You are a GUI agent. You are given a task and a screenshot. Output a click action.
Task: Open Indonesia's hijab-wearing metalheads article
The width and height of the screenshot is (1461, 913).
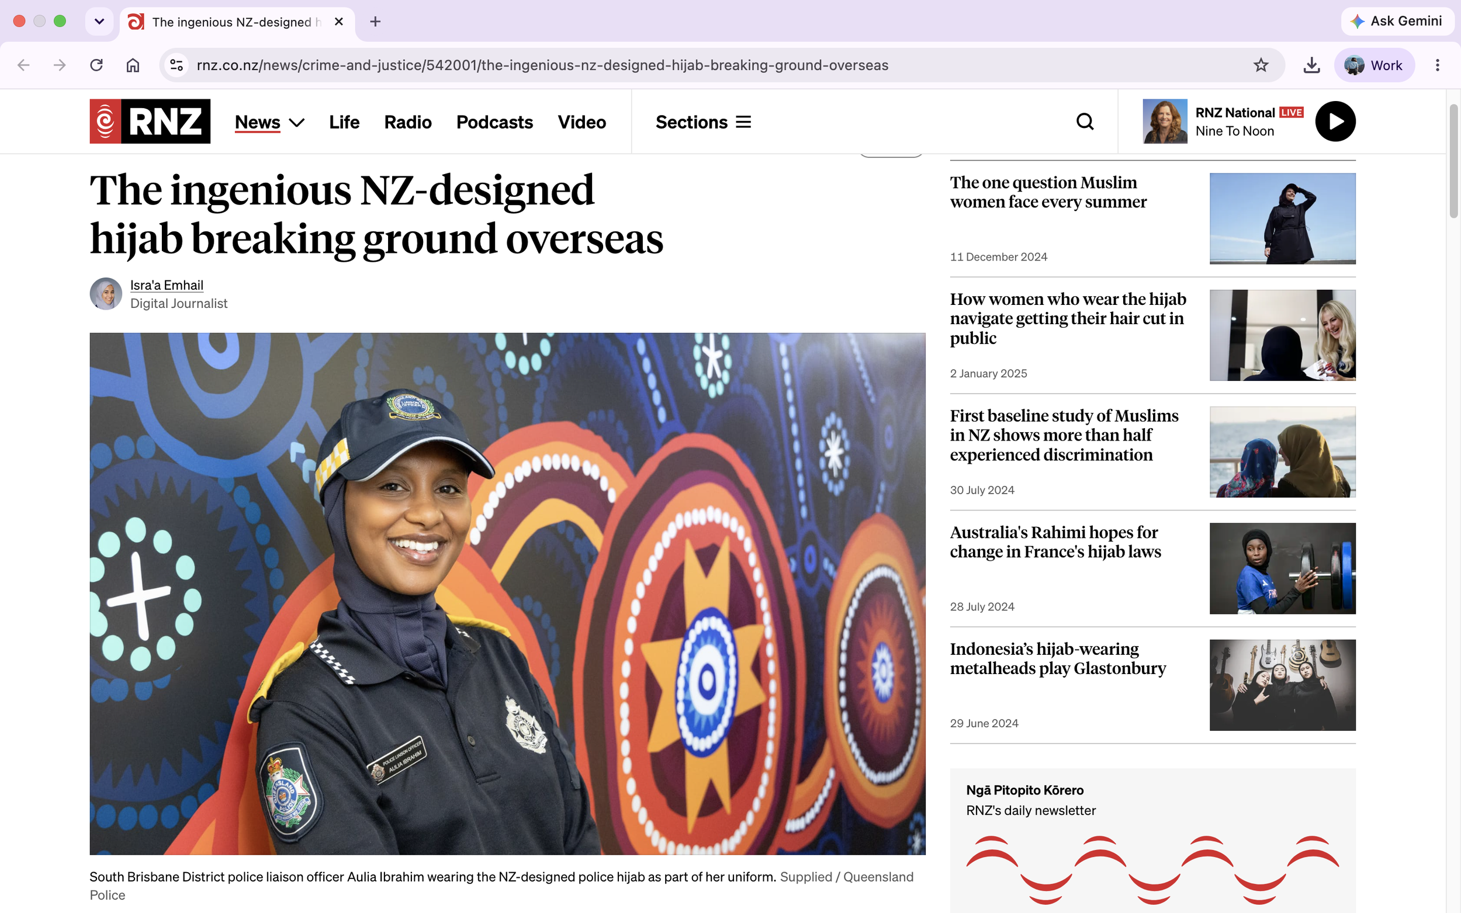coord(1058,658)
